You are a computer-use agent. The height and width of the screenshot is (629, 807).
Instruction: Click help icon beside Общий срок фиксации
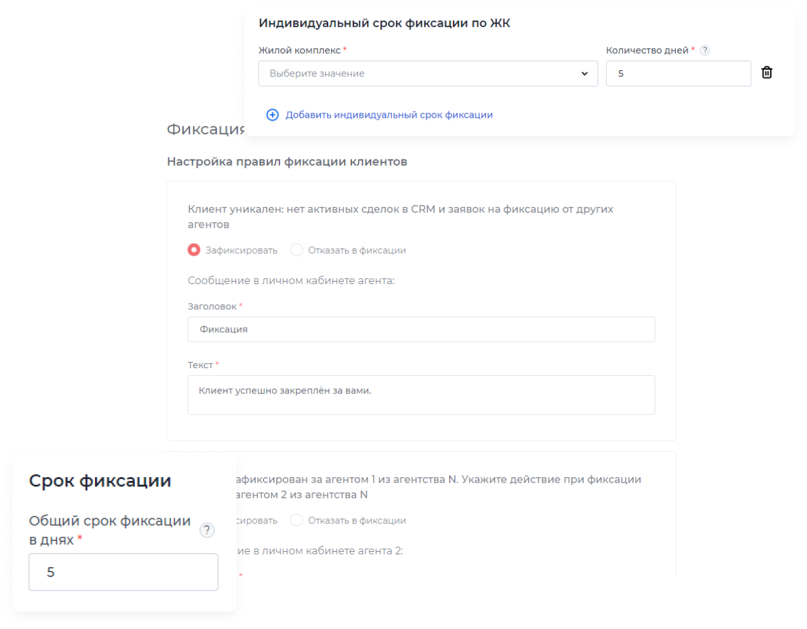click(207, 530)
